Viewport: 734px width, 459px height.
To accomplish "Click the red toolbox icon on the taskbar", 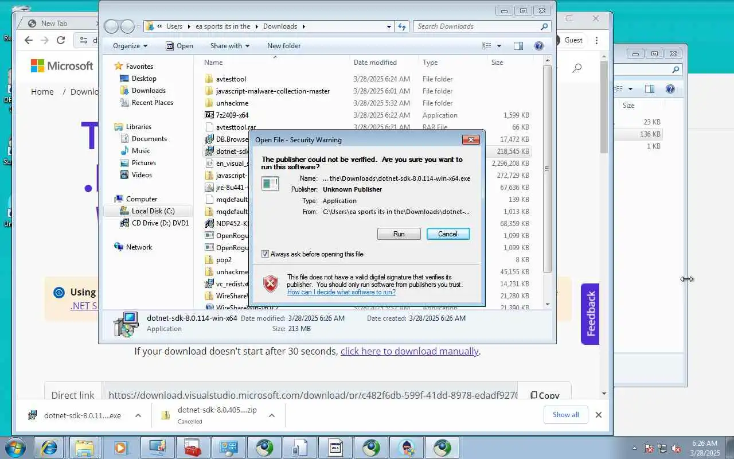I will coord(192,448).
